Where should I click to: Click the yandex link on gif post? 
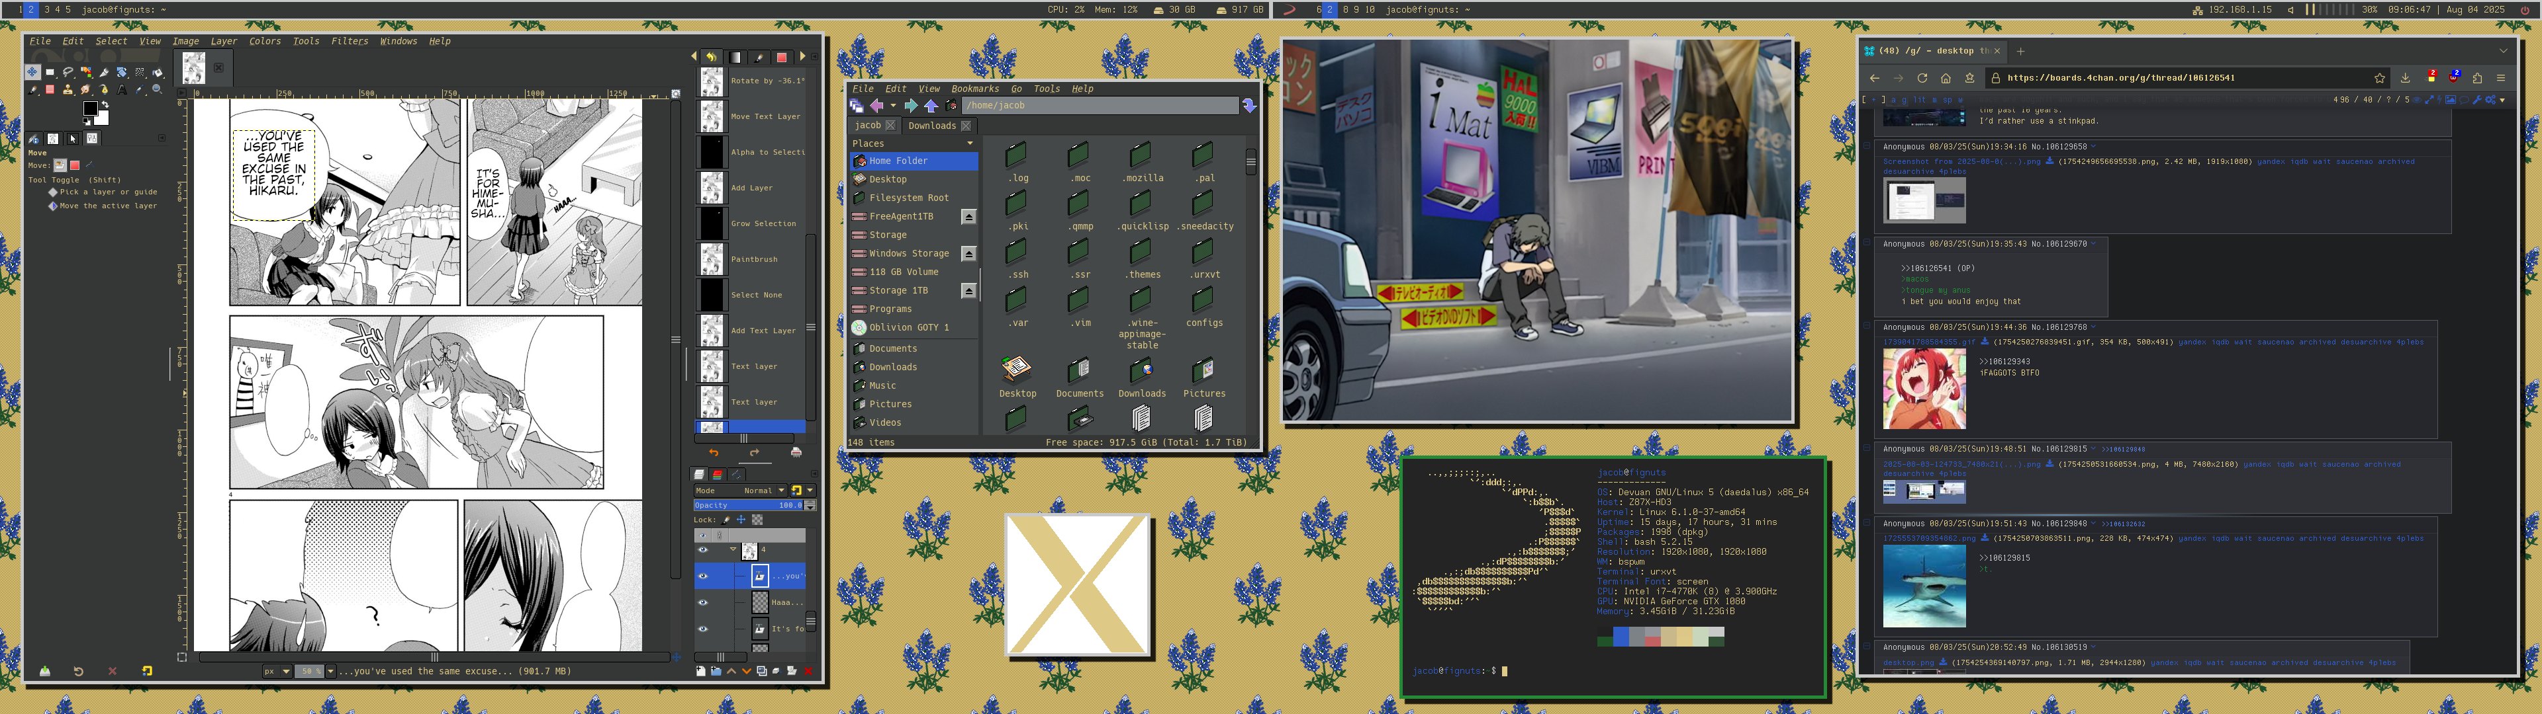coord(2192,342)
